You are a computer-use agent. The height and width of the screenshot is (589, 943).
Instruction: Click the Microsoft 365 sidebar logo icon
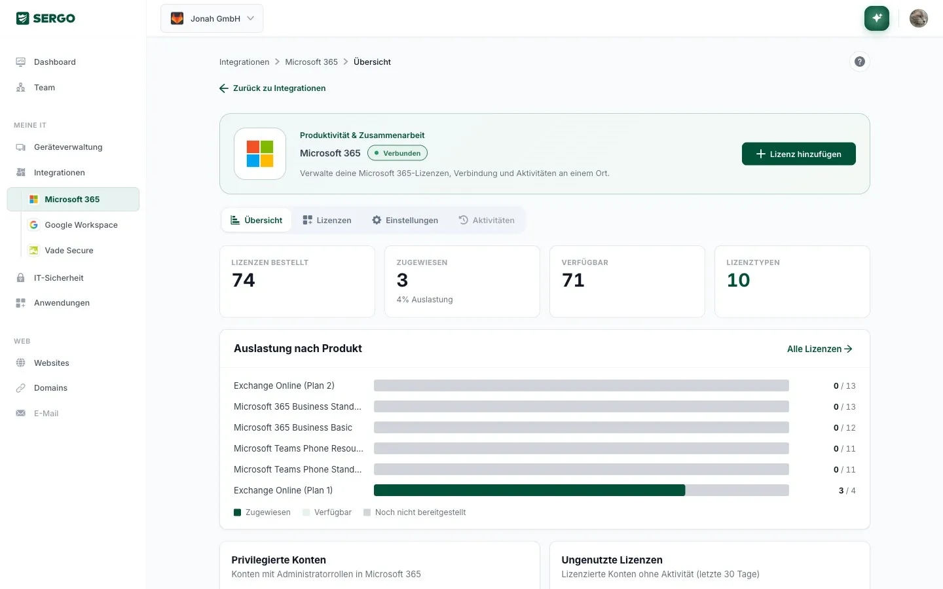33,200
